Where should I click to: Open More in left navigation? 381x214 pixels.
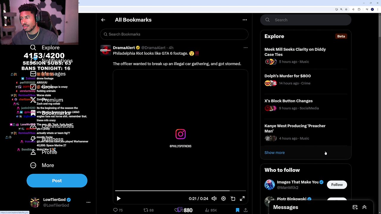pos(42,165)
